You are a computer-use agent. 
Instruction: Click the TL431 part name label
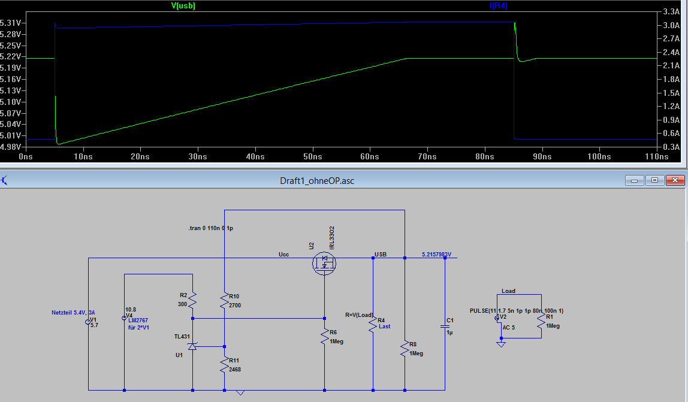(182, 337)
